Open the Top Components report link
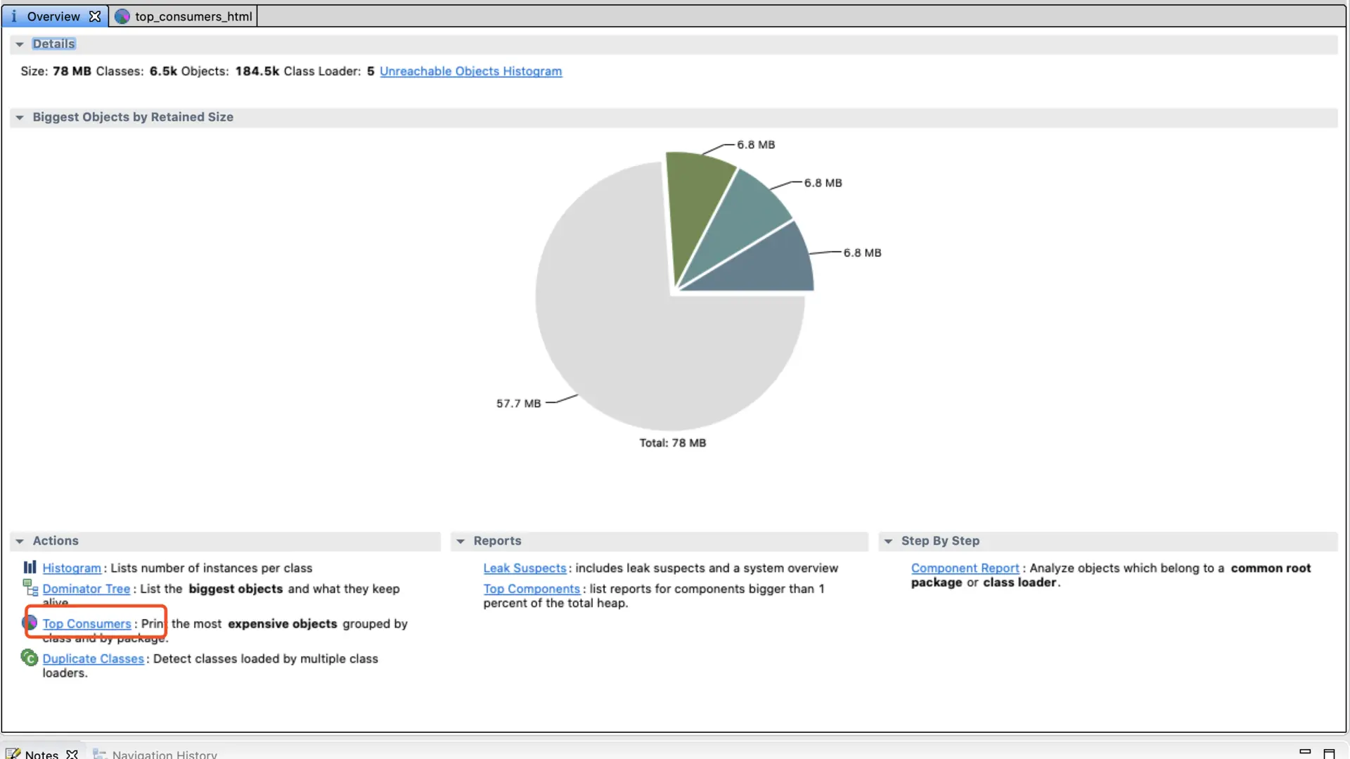 (532, 589)
